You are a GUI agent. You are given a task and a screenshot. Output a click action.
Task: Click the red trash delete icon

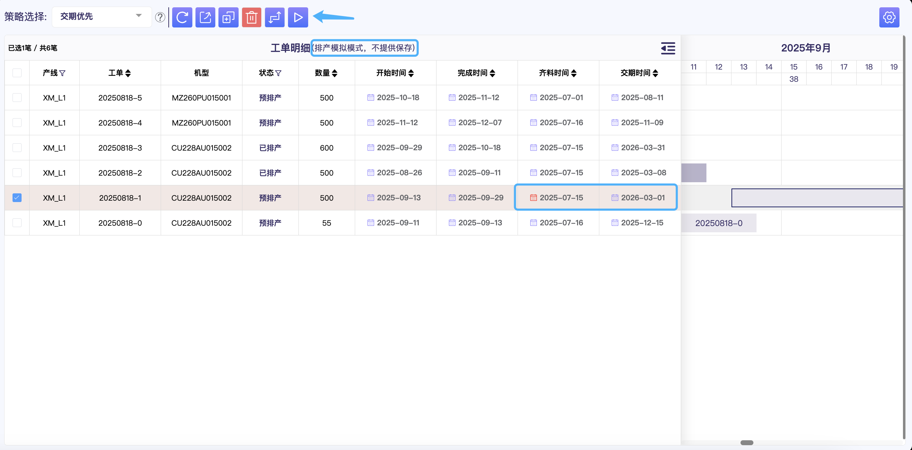tap(251, 17)
